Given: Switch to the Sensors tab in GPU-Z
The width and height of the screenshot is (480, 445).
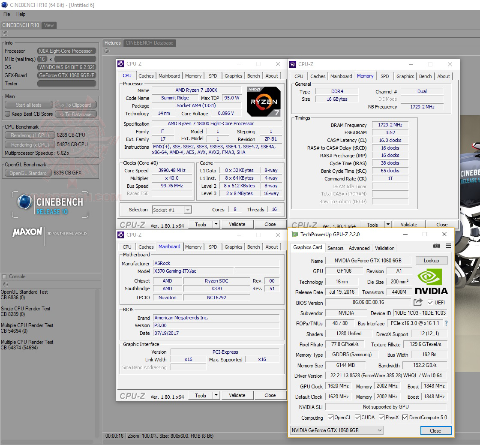Looking at the screenshot, I should click(x=335, y=248).
